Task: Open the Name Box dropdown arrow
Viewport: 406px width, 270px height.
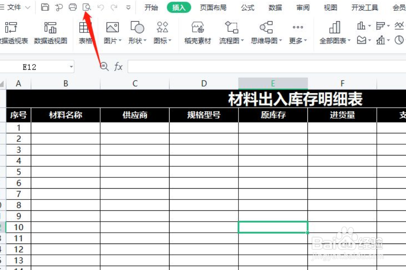Action: tap(72, 66)
